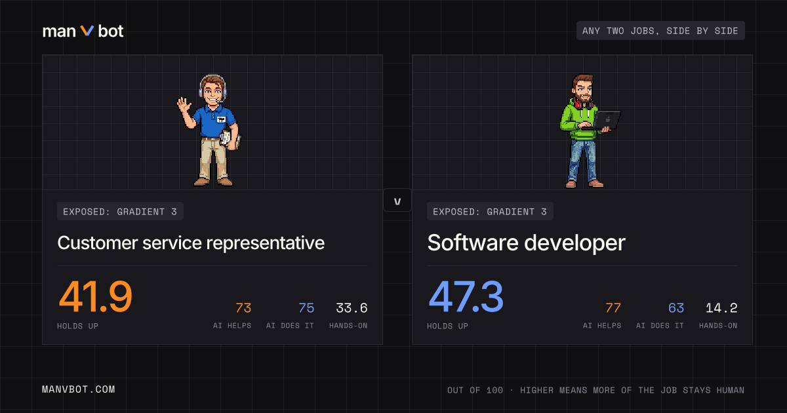Click the 47.3 holds up score

466,296
